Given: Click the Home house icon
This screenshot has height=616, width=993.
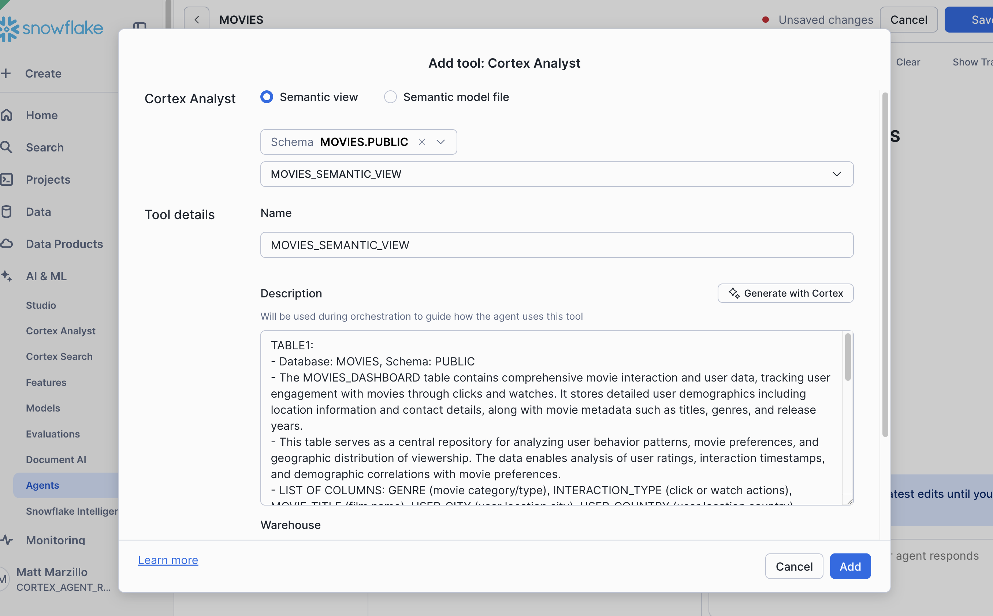Looking at the screenshot, I should [x=6, y=115].
